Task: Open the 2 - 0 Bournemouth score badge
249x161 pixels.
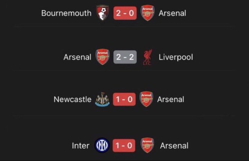Action: point(125,13)
